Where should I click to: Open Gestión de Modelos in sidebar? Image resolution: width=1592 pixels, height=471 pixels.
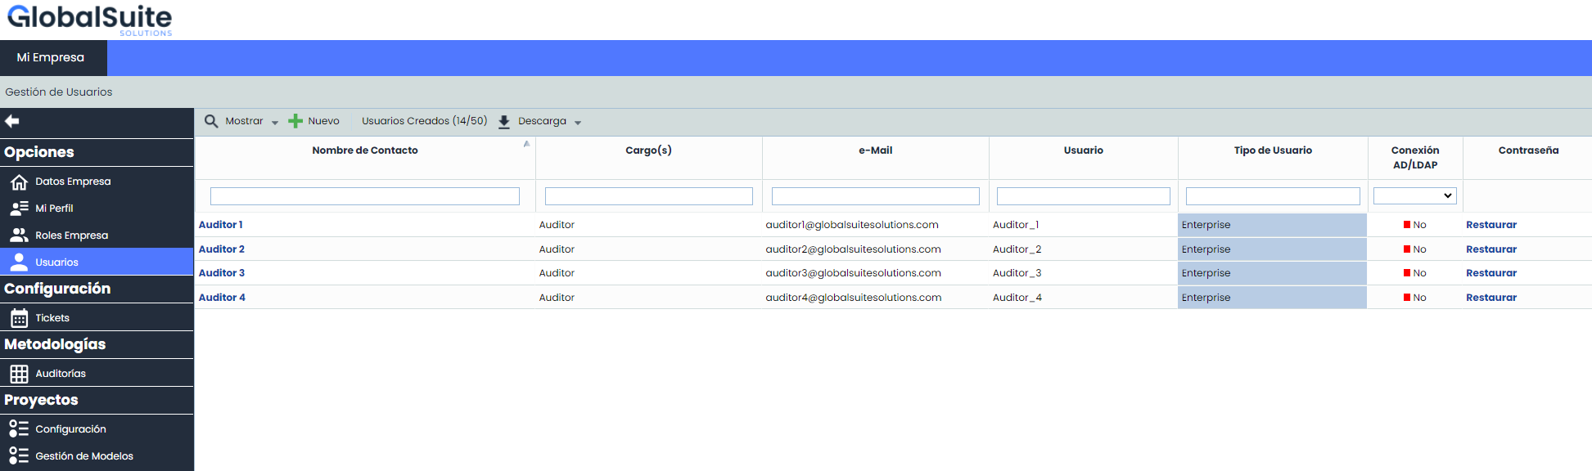(83, 456)
